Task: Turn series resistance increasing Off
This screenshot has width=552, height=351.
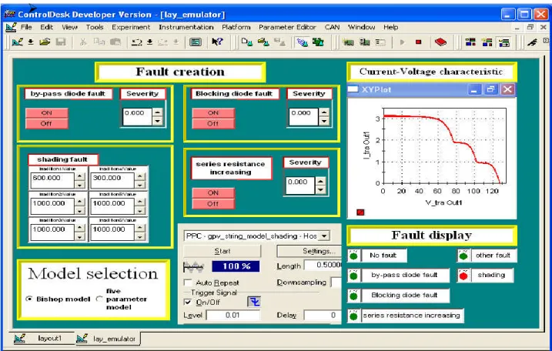Action: pos(213,203)
